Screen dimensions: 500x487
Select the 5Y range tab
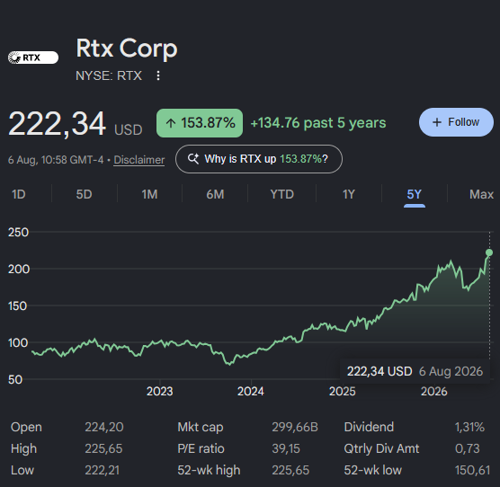415,194
